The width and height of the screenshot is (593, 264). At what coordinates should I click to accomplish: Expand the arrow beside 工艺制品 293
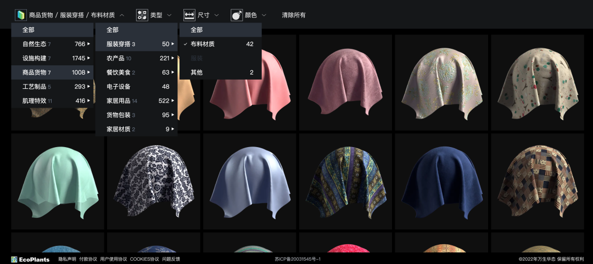tap(88, 87)
